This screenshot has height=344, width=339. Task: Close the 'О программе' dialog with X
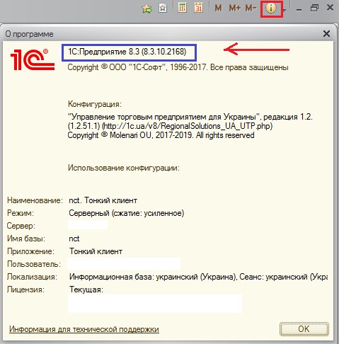coord(326,34)
